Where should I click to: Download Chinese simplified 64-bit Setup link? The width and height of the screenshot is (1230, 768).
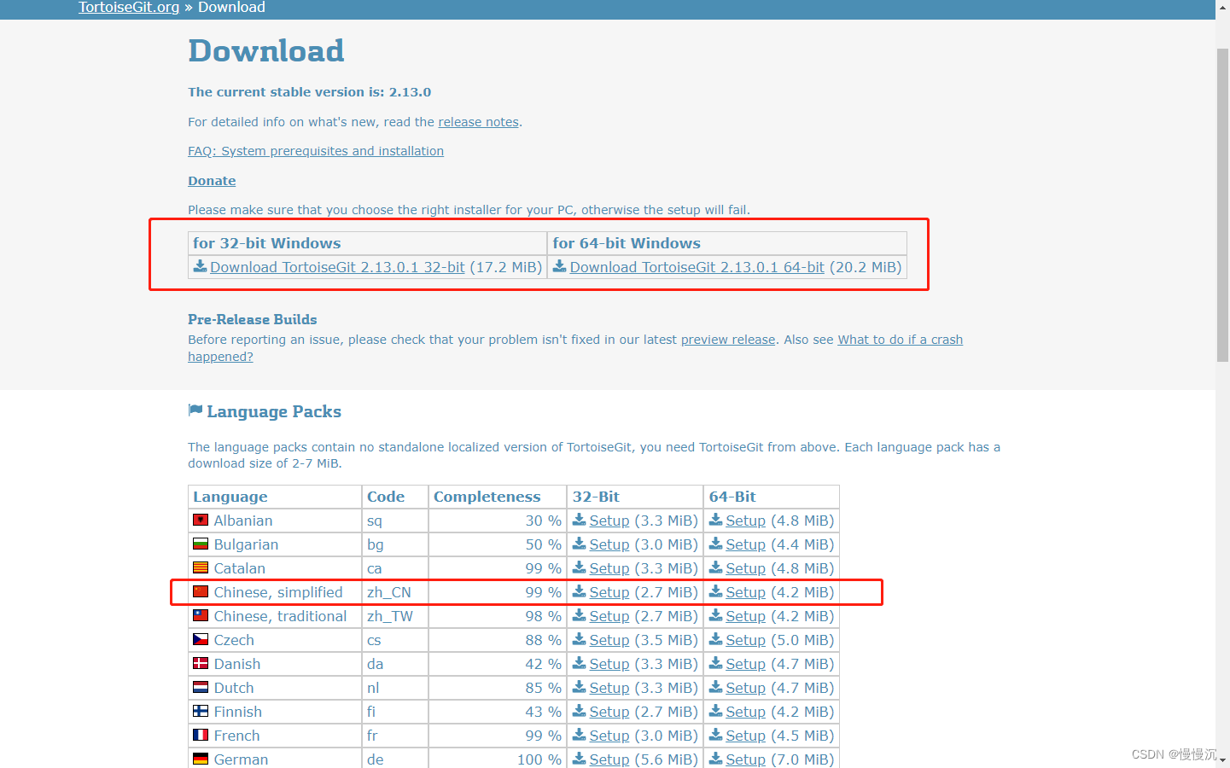[745, 592]
